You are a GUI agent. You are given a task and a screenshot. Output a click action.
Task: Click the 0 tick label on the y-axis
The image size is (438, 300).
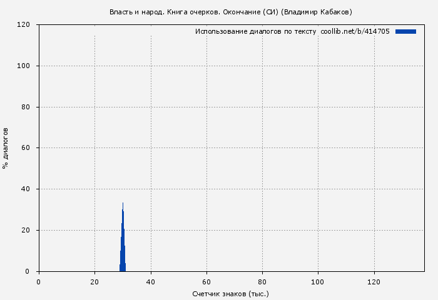(x=28, y=271)
